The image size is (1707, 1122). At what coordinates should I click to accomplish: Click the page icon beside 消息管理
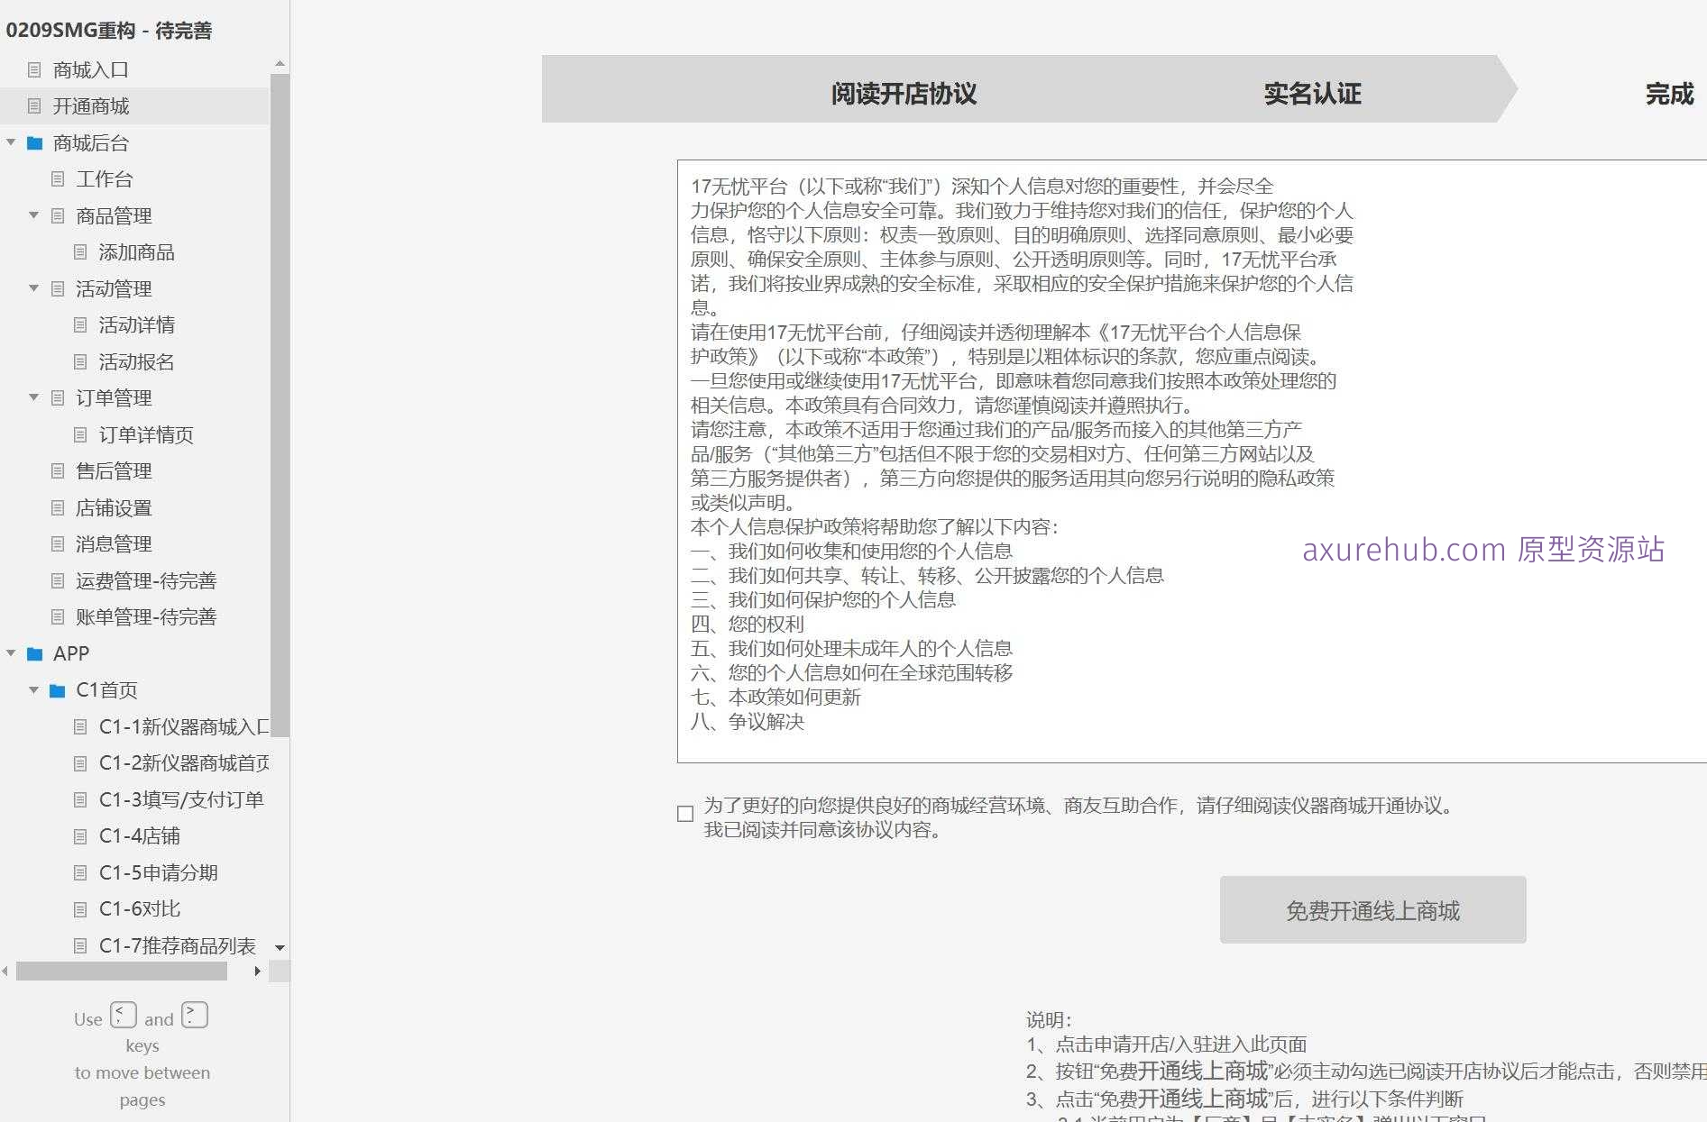[58, 544]
